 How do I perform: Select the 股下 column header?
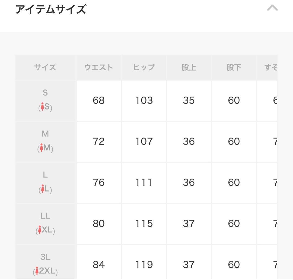point(234,67)
